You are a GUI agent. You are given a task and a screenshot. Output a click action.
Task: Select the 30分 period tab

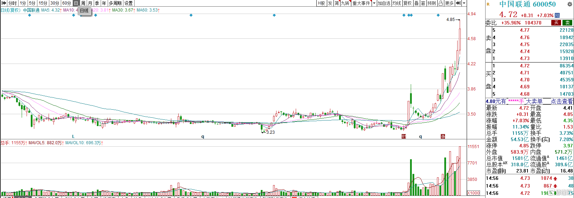tap(55, 3)
